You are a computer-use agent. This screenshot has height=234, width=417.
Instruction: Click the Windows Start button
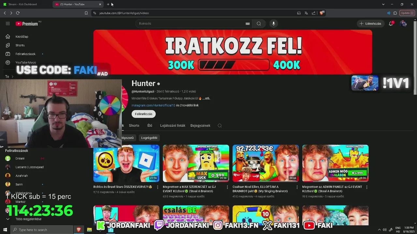click(x=5, y=230)
